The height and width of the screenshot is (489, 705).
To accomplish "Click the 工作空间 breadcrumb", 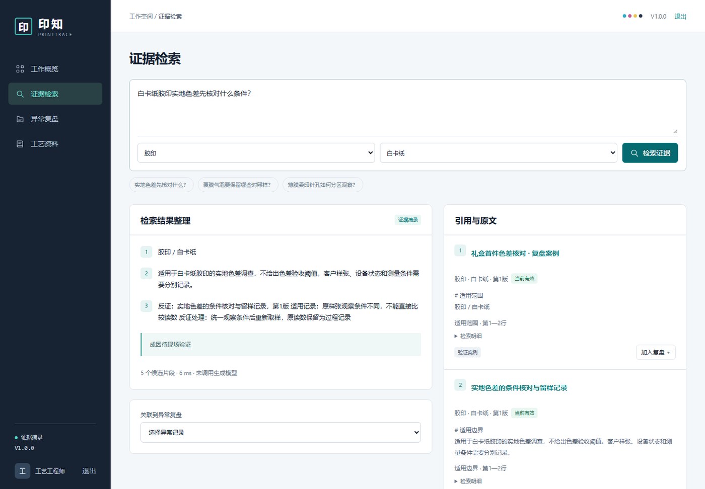I will 141,17.
